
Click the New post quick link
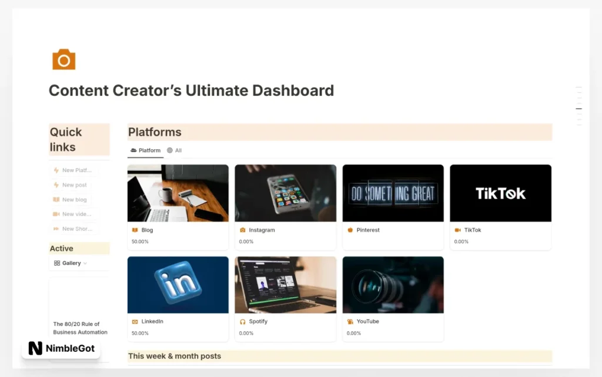pyautogui.click(x=71, y=185)
